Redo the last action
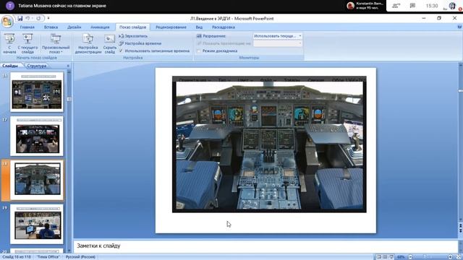 (38, 19)
